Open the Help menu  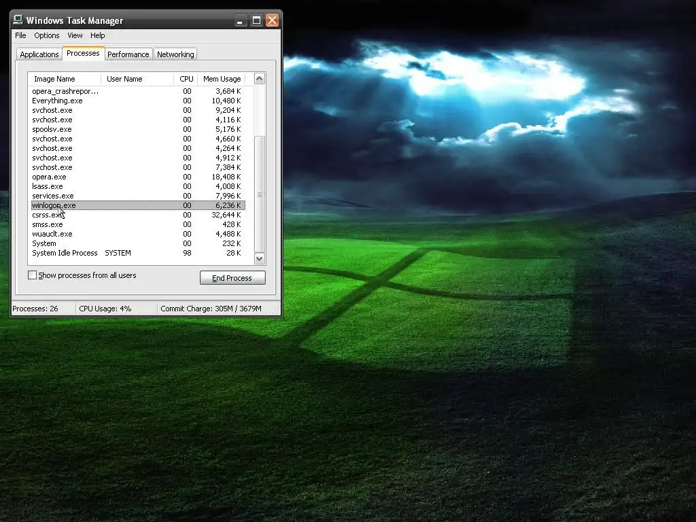pyautogui.click(x=98, y=35)
